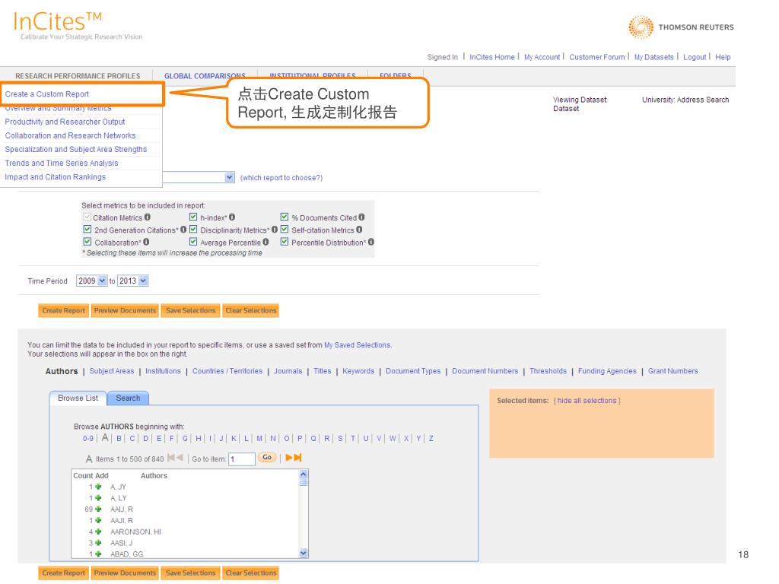This screenshot has height=584, width=779.
Task: Click Clear Selections beneath the authors list
Action: tap(250, 573)
